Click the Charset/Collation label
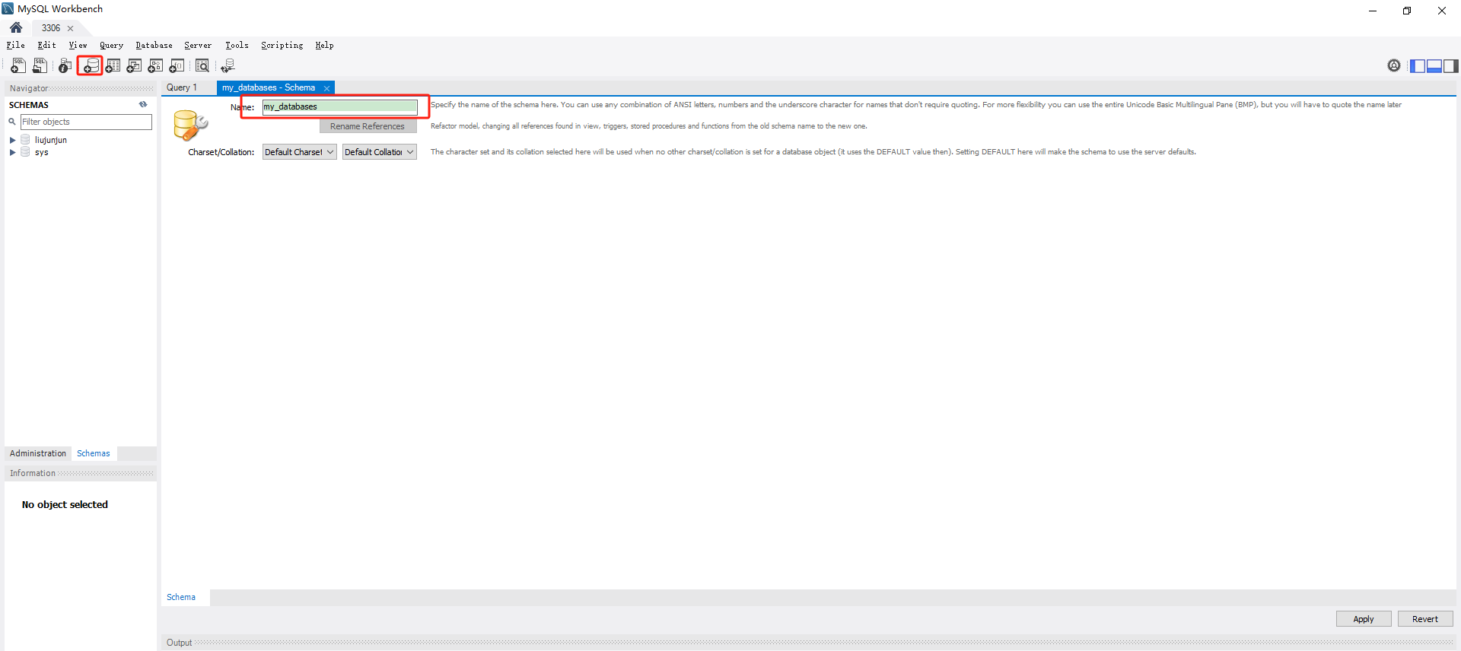 (221, 152)
